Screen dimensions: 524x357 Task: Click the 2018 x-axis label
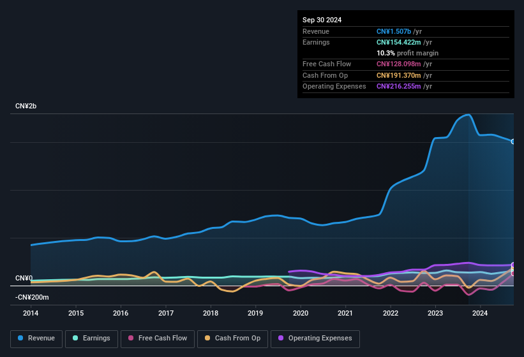point(211,313)
